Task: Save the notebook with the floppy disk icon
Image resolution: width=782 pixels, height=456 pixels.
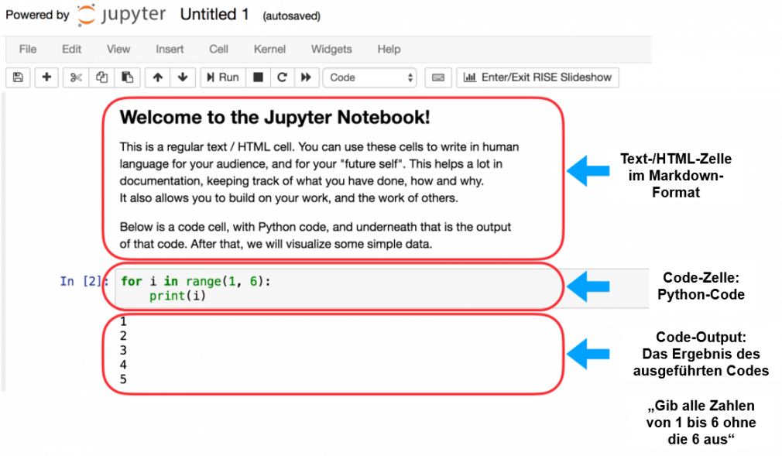Action: (18, 77)
